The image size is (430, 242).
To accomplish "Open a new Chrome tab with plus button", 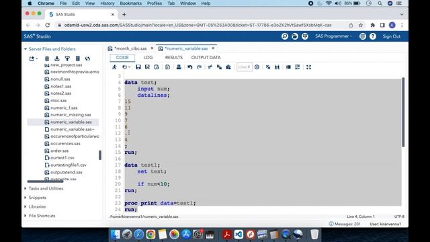I will [124, 14].
